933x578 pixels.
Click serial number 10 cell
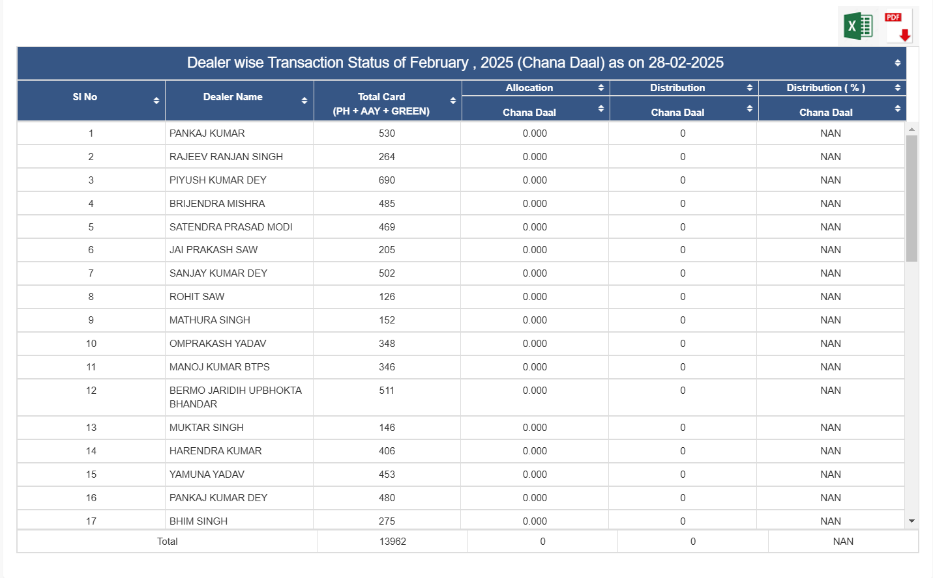coord(91,344)
